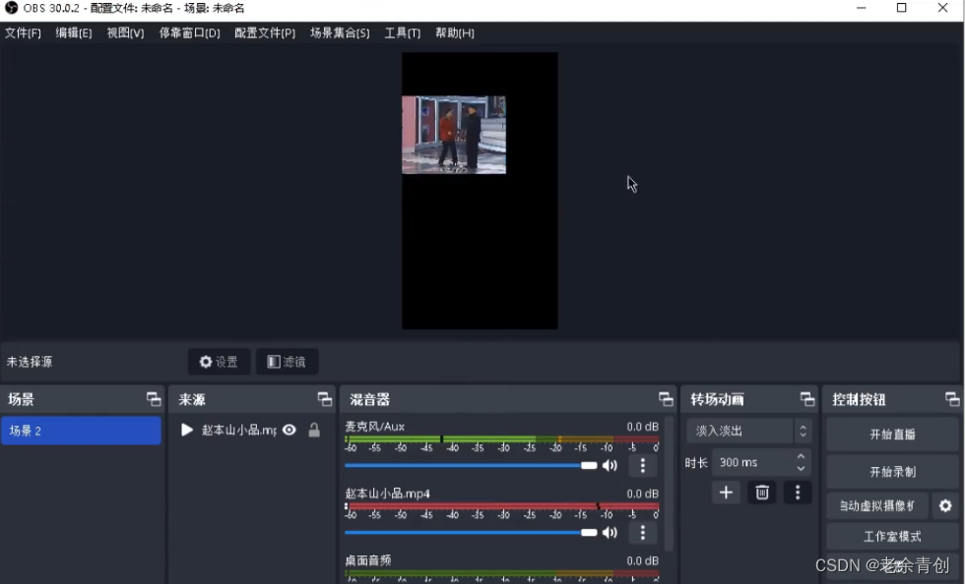
Task: Select the 桌面音频 channel label
Action: [x=368, y=560]
